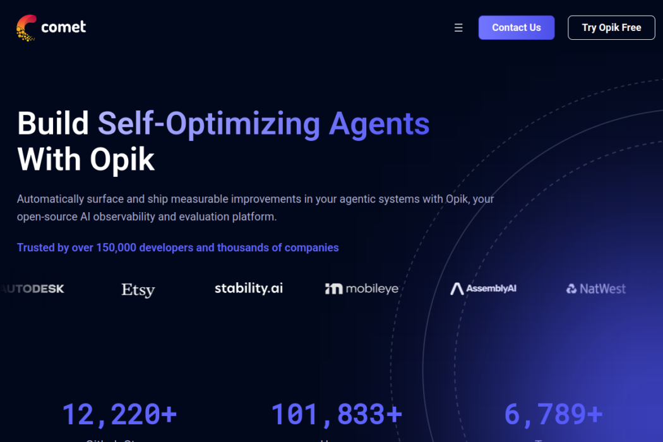Click the "With Opik" headline line

pos(86,159)
